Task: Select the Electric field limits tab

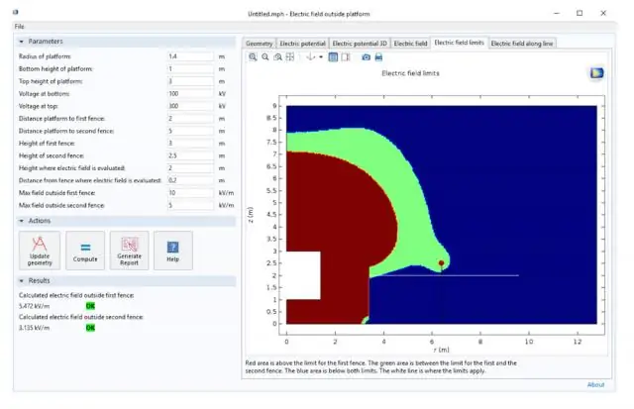Action: pyautogui.click(x=459, y=43)
